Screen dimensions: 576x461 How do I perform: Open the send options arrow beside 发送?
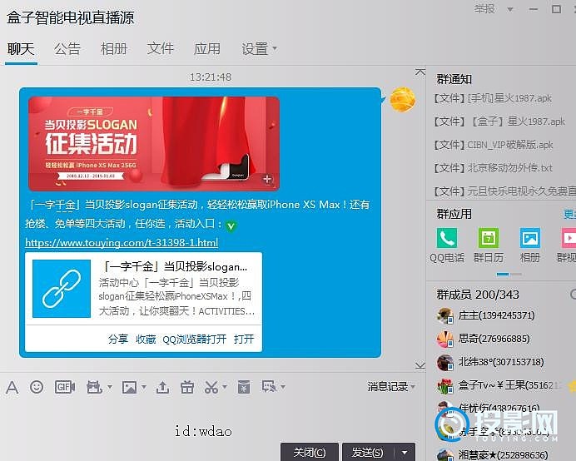pos(405,453)
